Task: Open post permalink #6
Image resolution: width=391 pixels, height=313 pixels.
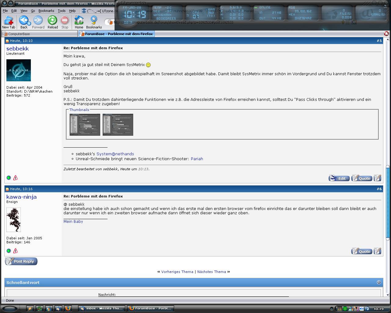Action: click(x=379, y=189)
